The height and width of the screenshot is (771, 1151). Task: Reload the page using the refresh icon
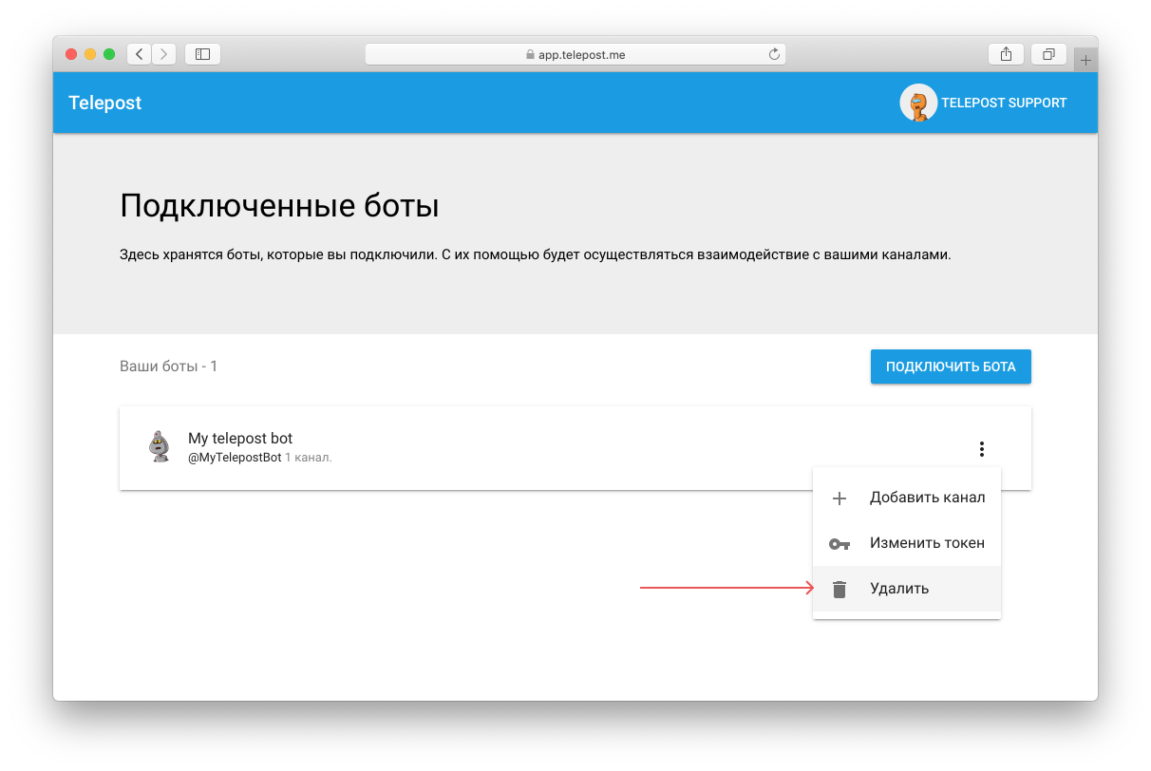pos(774,55)
